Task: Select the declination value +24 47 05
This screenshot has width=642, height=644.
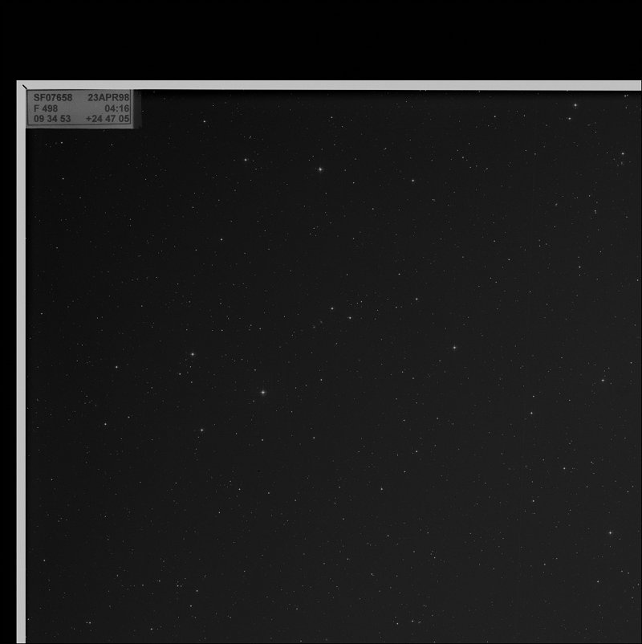Action: coord(108,119)
